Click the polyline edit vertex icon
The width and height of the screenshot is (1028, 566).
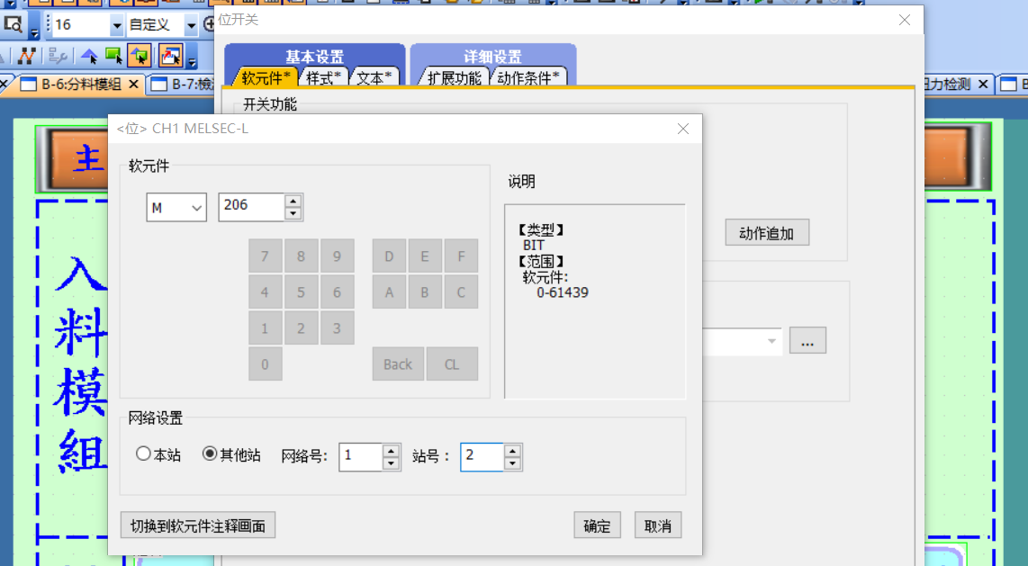click(x=27, y=56)
